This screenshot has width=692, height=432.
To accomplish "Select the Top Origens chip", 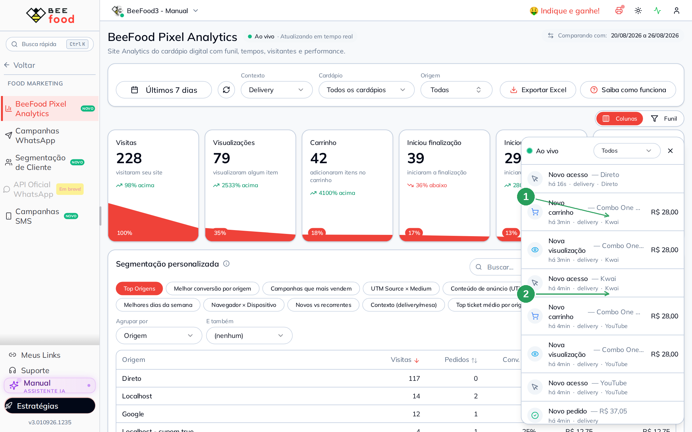I will pyautogui.click(x=139, y=289).
